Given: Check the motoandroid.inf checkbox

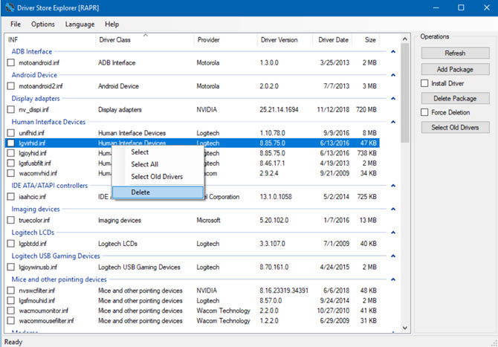Looking at the screenshot, I should click(x=11, y=62).
